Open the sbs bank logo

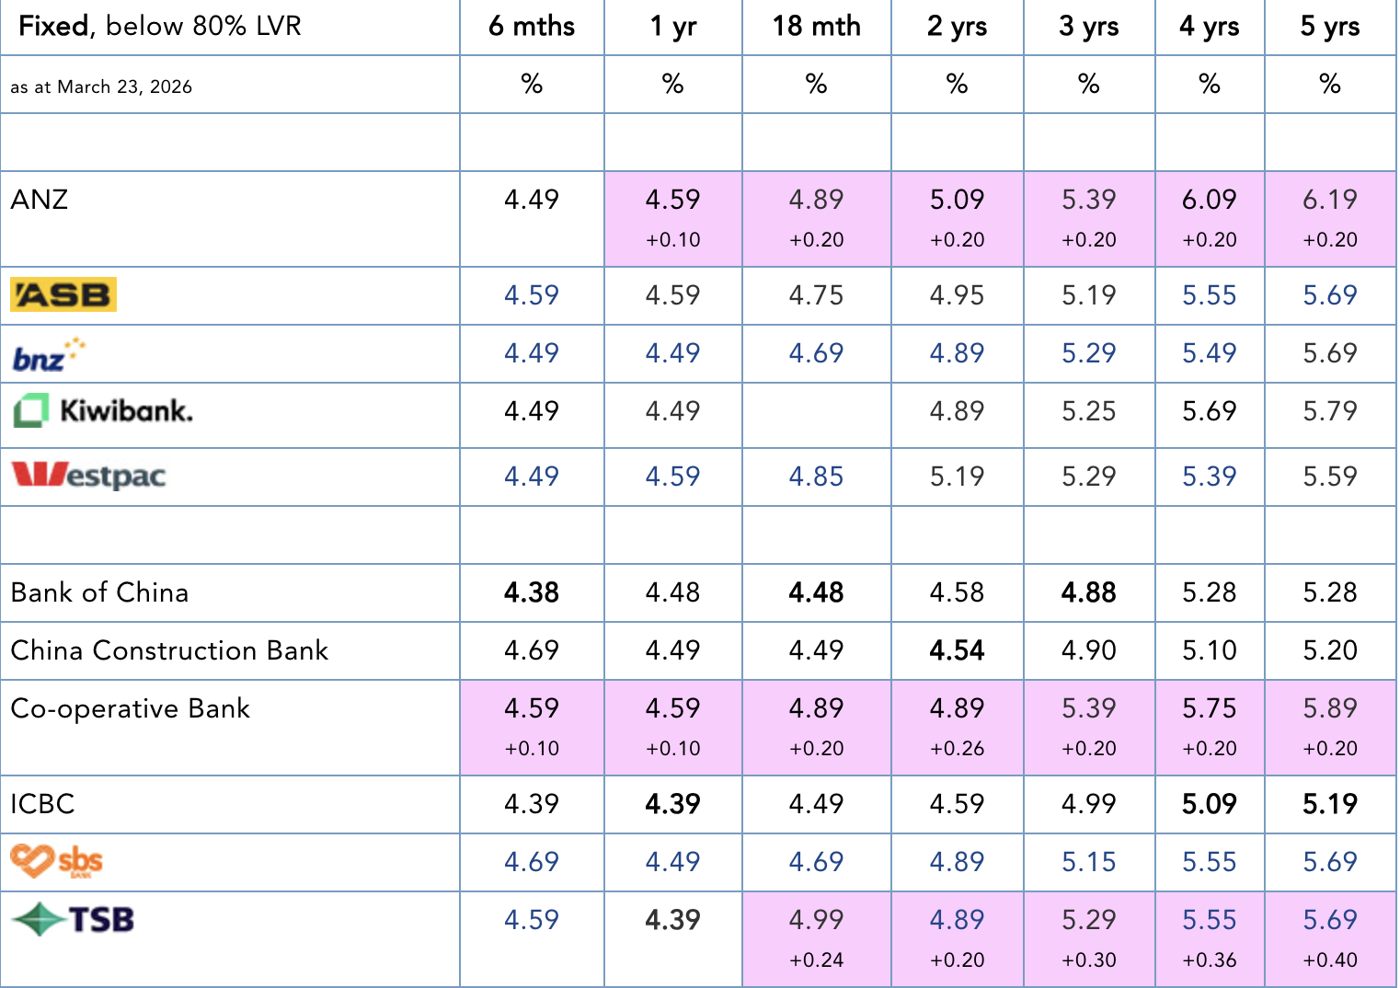tap(56, 861)
